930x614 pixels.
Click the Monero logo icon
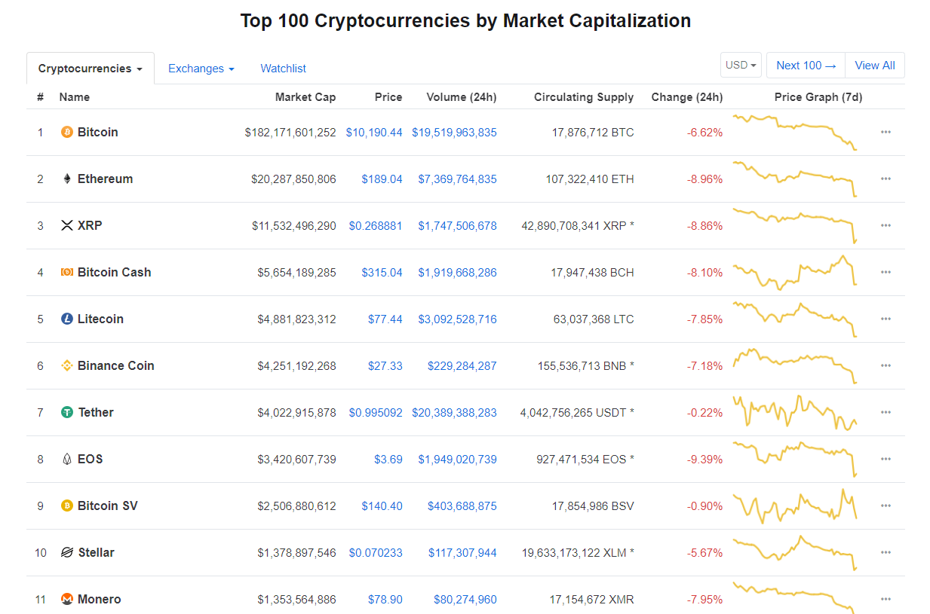66,599
